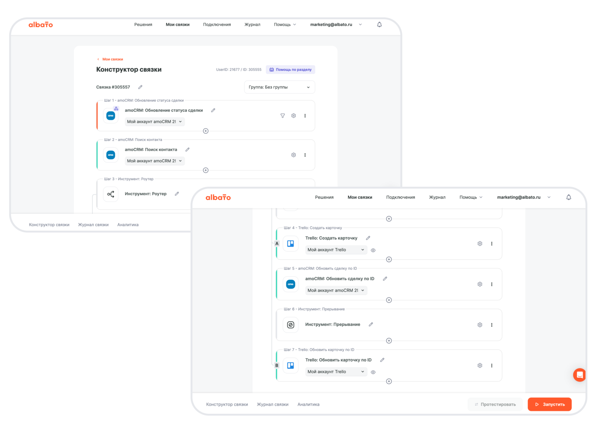This screenshot has height=433, width=602.
Task: Click the Помощь по разделу button
Action: click(x=290, y=70)
